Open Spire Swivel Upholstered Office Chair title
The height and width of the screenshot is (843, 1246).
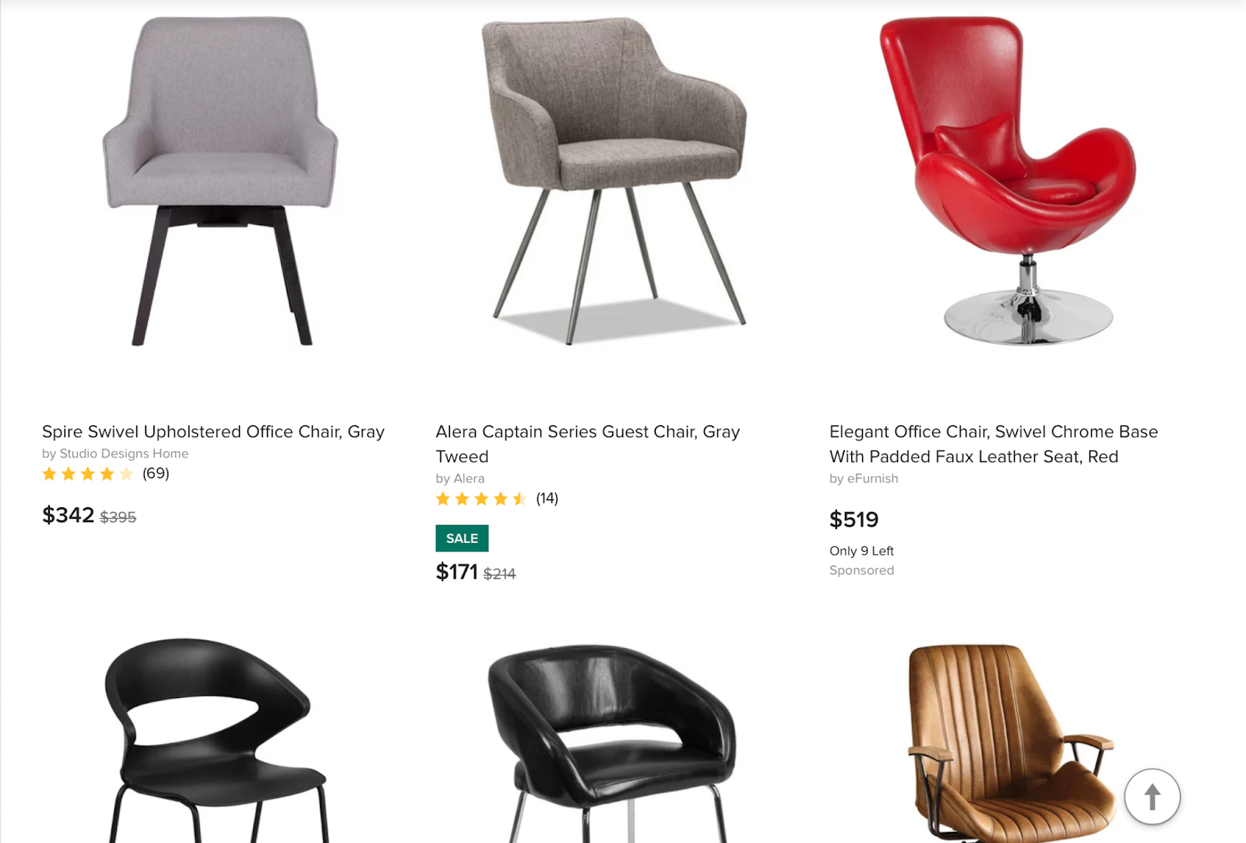pyautogui.click(x=213, y=432)
